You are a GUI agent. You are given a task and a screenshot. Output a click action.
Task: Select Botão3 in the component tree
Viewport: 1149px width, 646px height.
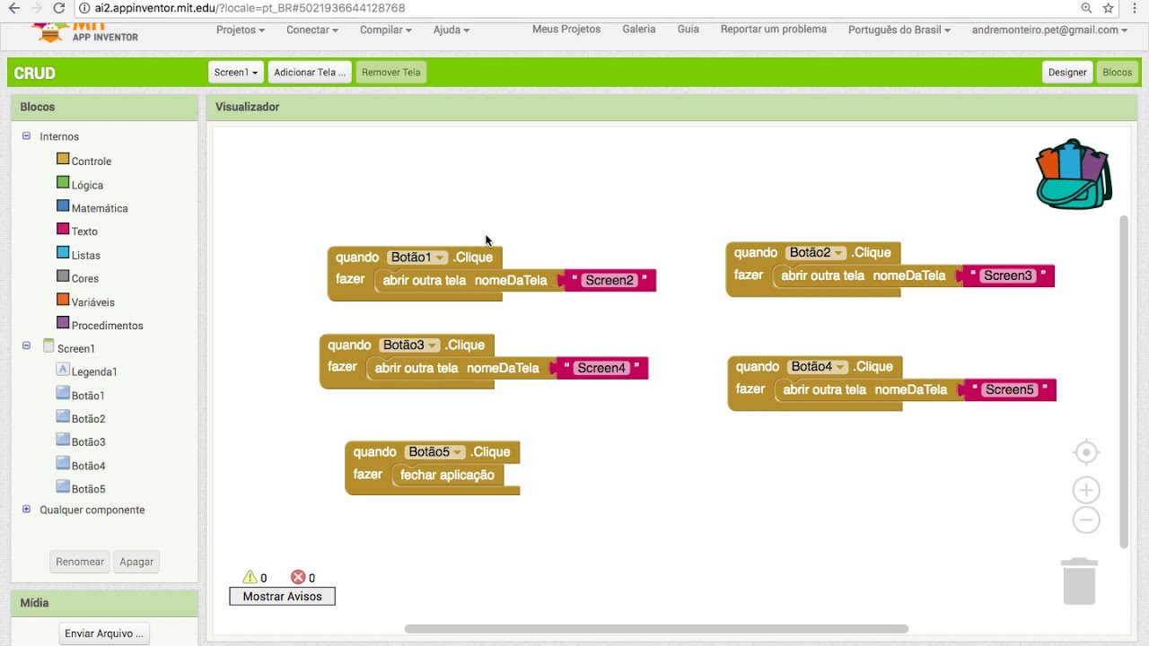[88, 441]
